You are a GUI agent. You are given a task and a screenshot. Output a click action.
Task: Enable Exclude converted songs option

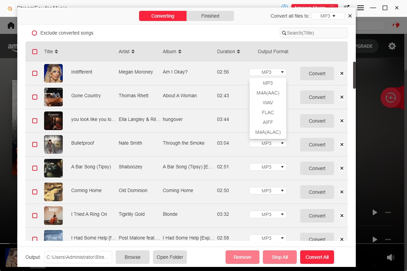34,33
